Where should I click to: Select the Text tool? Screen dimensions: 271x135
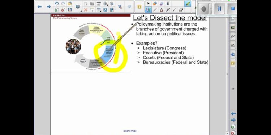161,10
